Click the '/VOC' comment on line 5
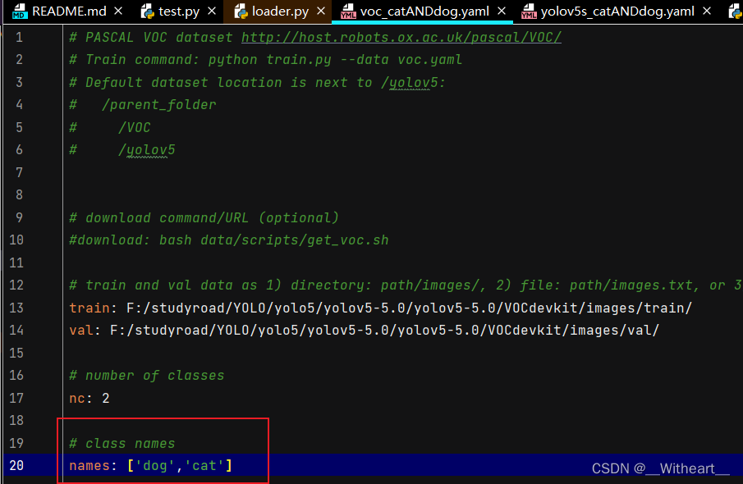Screen dimensions: 743x484 [x=134, y=127]
